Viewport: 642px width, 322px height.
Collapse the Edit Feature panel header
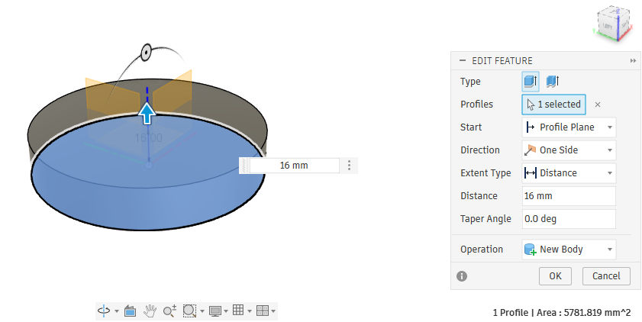click(463, 61)
